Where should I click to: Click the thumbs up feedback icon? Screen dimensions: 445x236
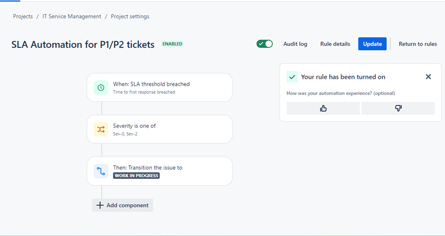323,109
